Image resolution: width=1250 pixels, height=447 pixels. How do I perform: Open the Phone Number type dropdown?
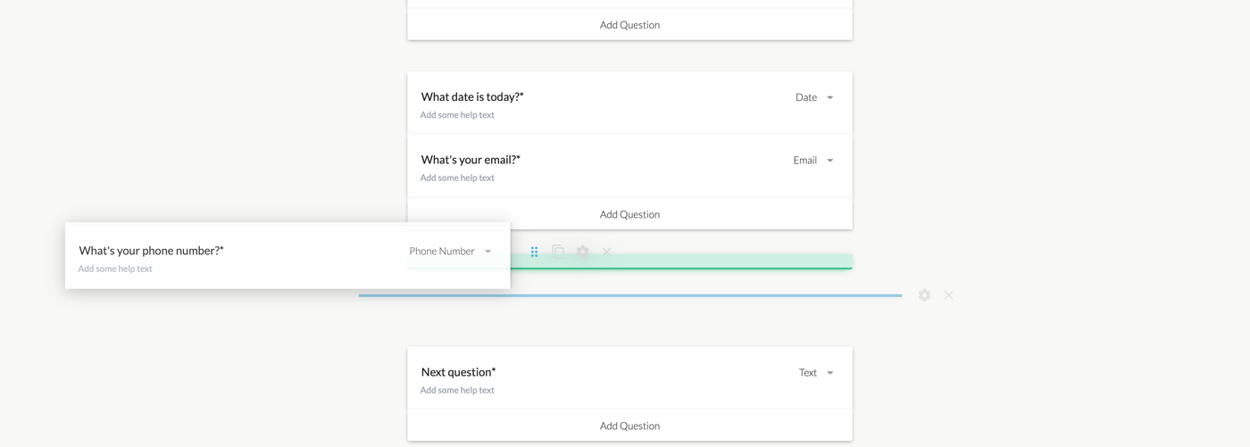[450, 252]
